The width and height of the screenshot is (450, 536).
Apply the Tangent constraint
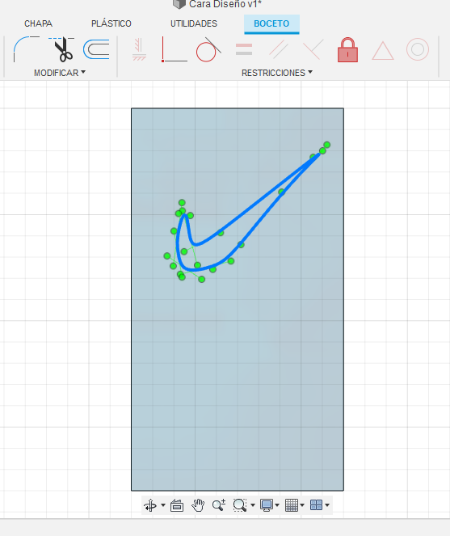coord(208,49)
